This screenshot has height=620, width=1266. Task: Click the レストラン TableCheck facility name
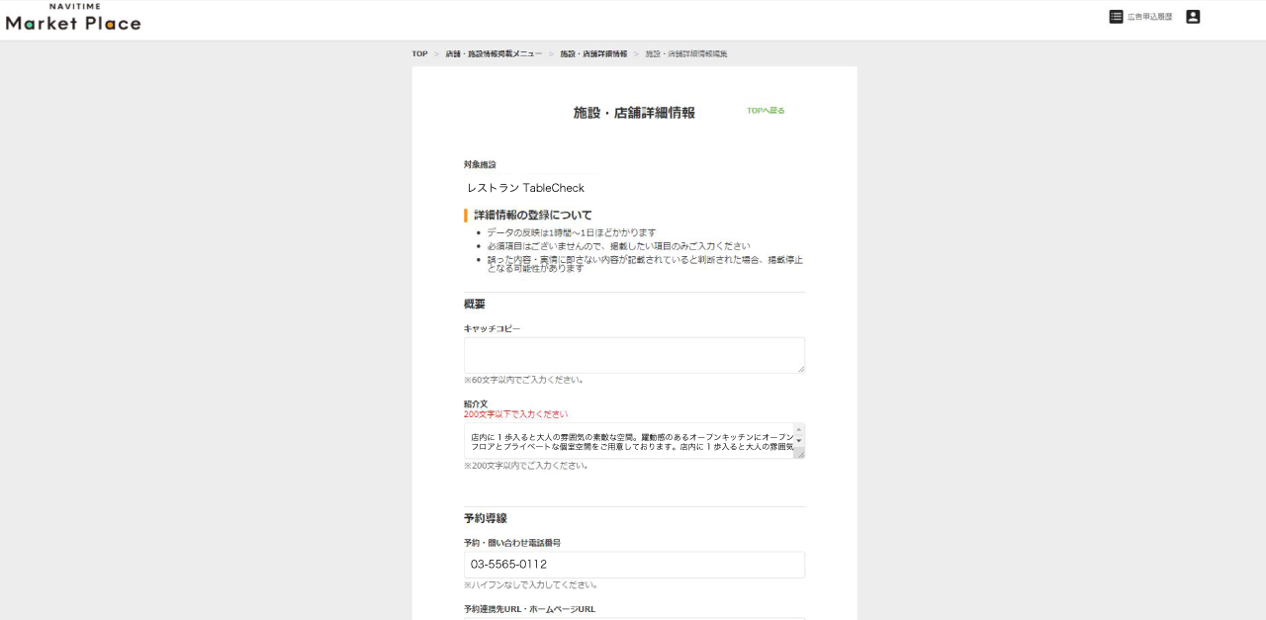click(525, 188)
